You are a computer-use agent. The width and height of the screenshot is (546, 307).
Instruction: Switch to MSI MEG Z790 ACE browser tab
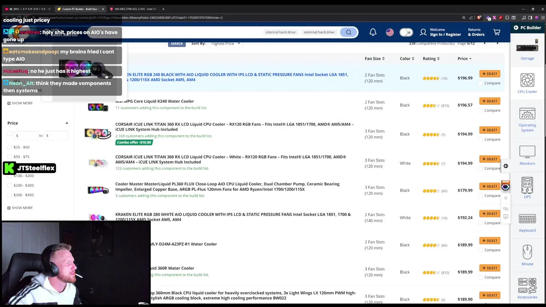[133, 9]
